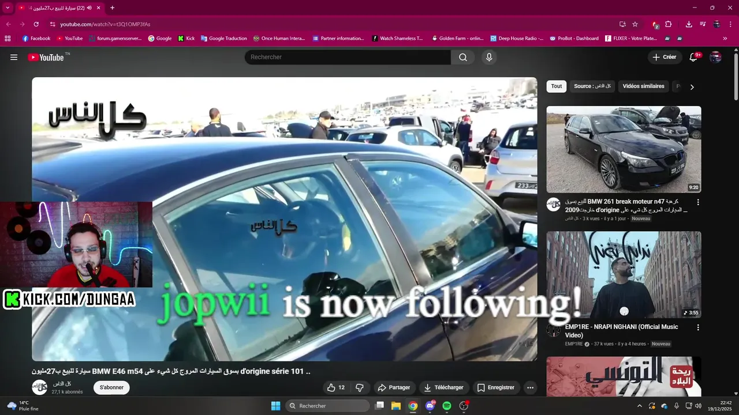The height and width of the screenshot is (415, 739).
Task: Click the YouTube Rechercher search field
Action: click(348, 57)
